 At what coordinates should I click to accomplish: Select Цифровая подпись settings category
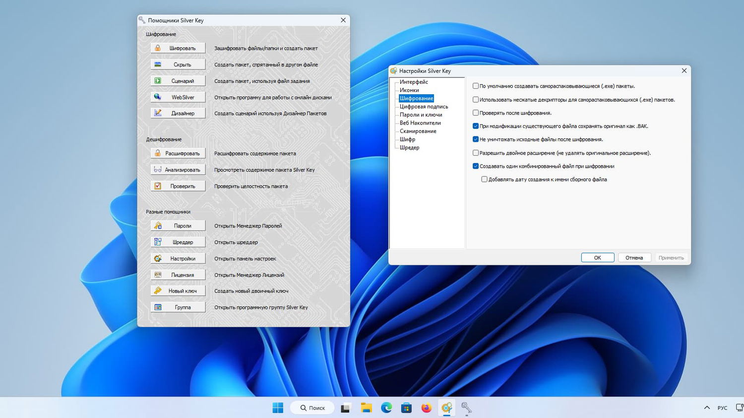pos(424,107)
